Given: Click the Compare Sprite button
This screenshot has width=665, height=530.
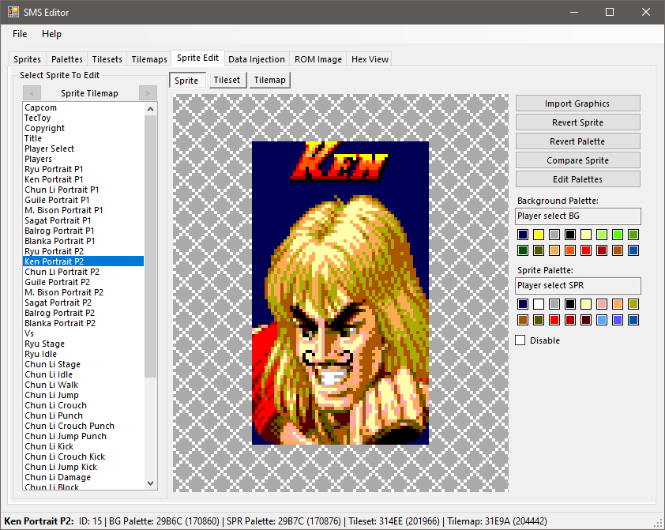Looking at the screenshot, I should coord(577,160).
